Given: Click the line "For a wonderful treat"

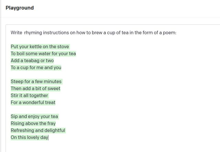Looking at the screenshot, I should [33, 102].
